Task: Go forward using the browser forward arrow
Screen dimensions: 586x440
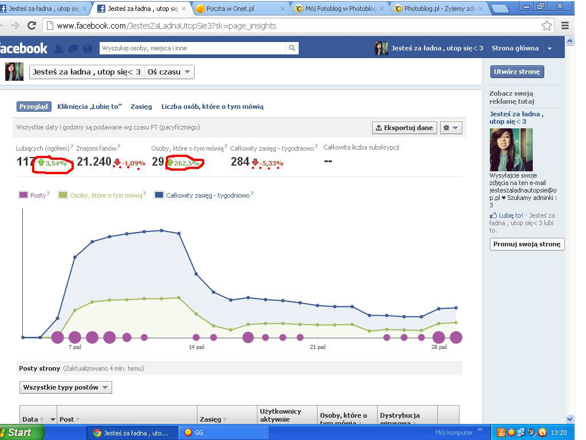Action: tap(15, 25)
